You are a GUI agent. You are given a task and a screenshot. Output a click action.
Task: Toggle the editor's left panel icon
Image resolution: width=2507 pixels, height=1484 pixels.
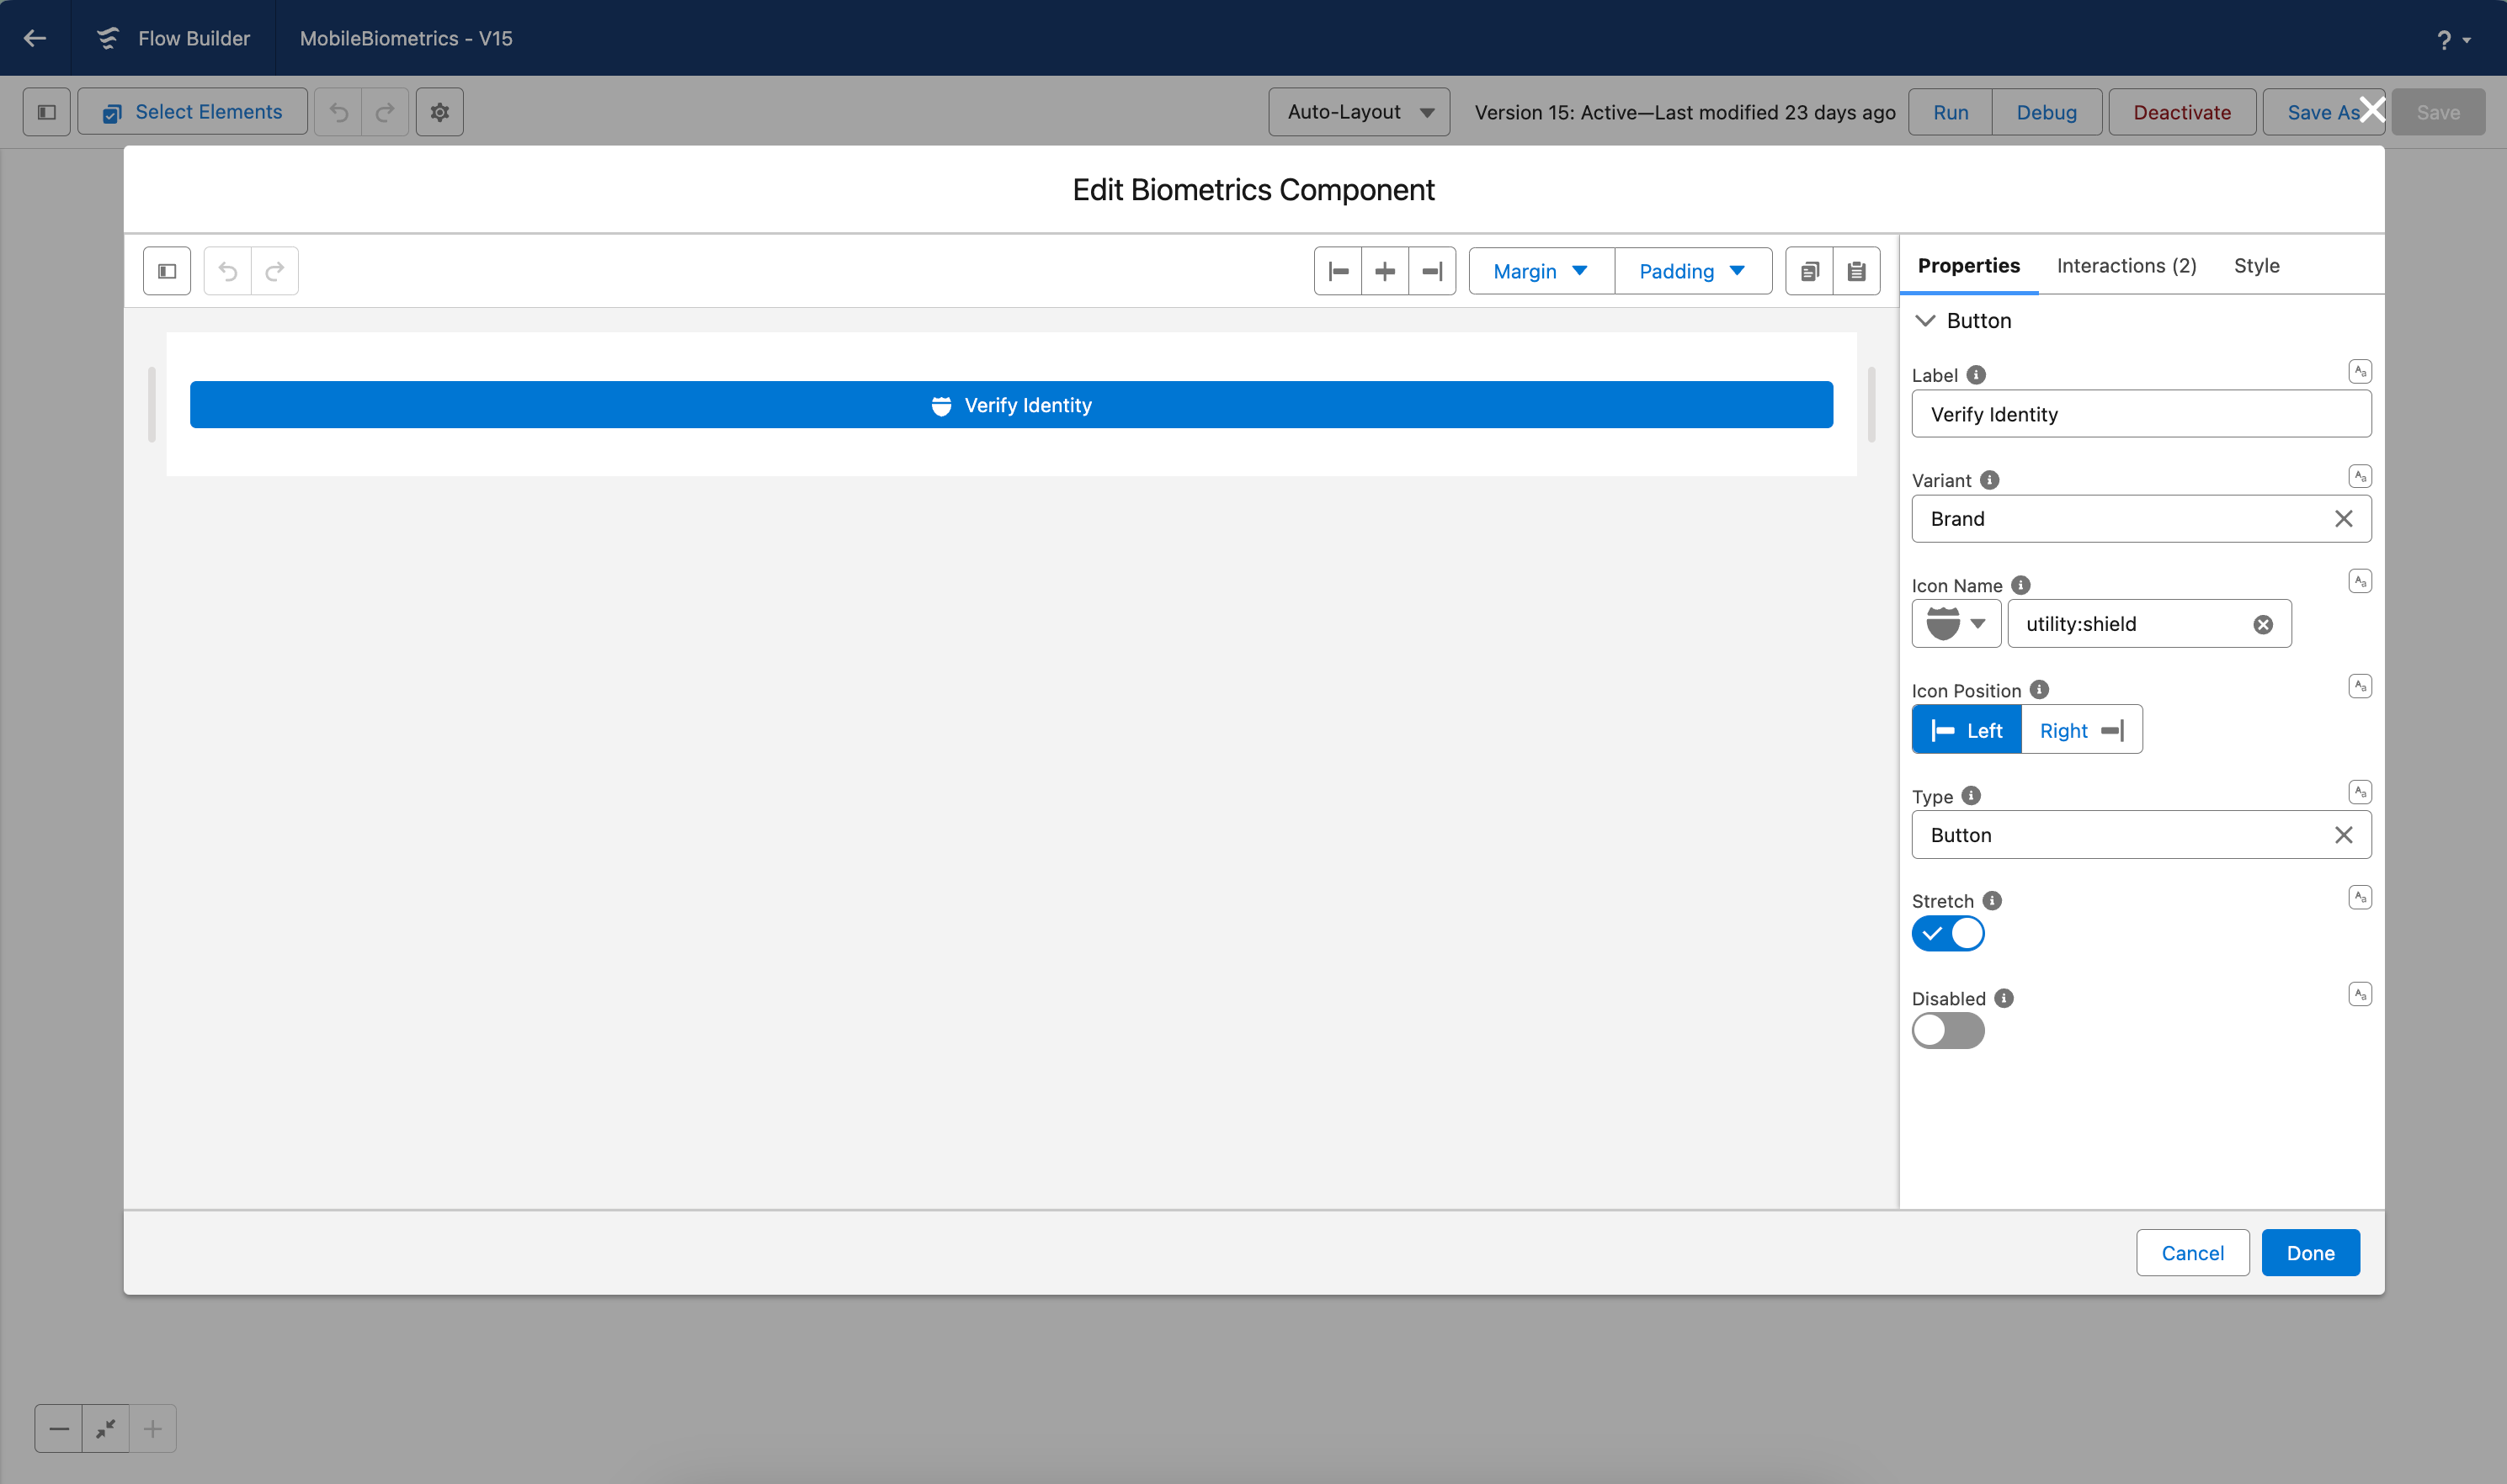click(x=167, y=271)
